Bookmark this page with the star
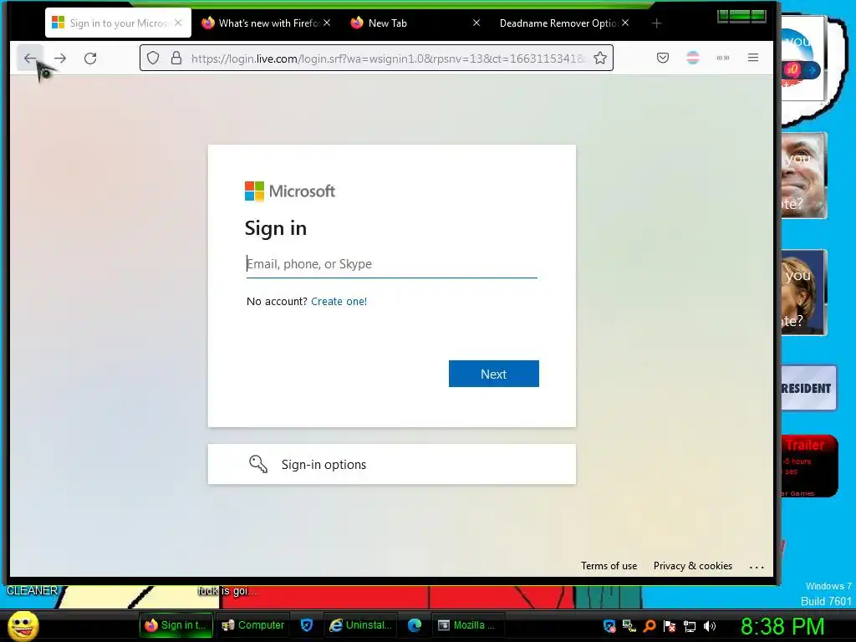856x642 pixels. click(600, 58)
